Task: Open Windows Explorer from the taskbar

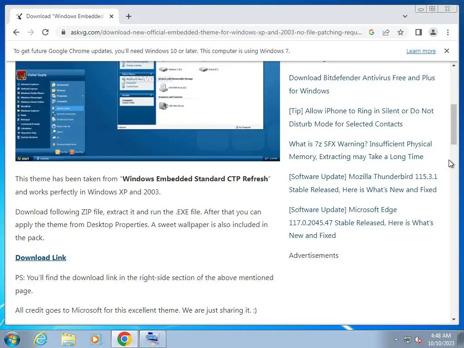Action: [x=68, y=339]
